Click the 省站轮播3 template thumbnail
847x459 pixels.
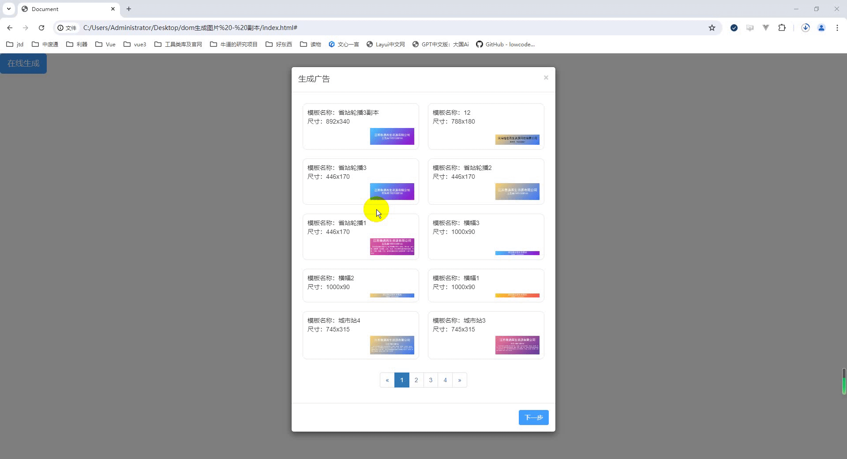click(392, 192)
